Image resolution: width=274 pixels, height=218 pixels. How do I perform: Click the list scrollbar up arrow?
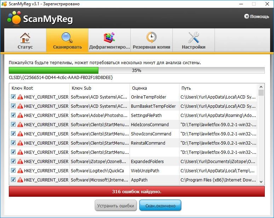point(261,87)
